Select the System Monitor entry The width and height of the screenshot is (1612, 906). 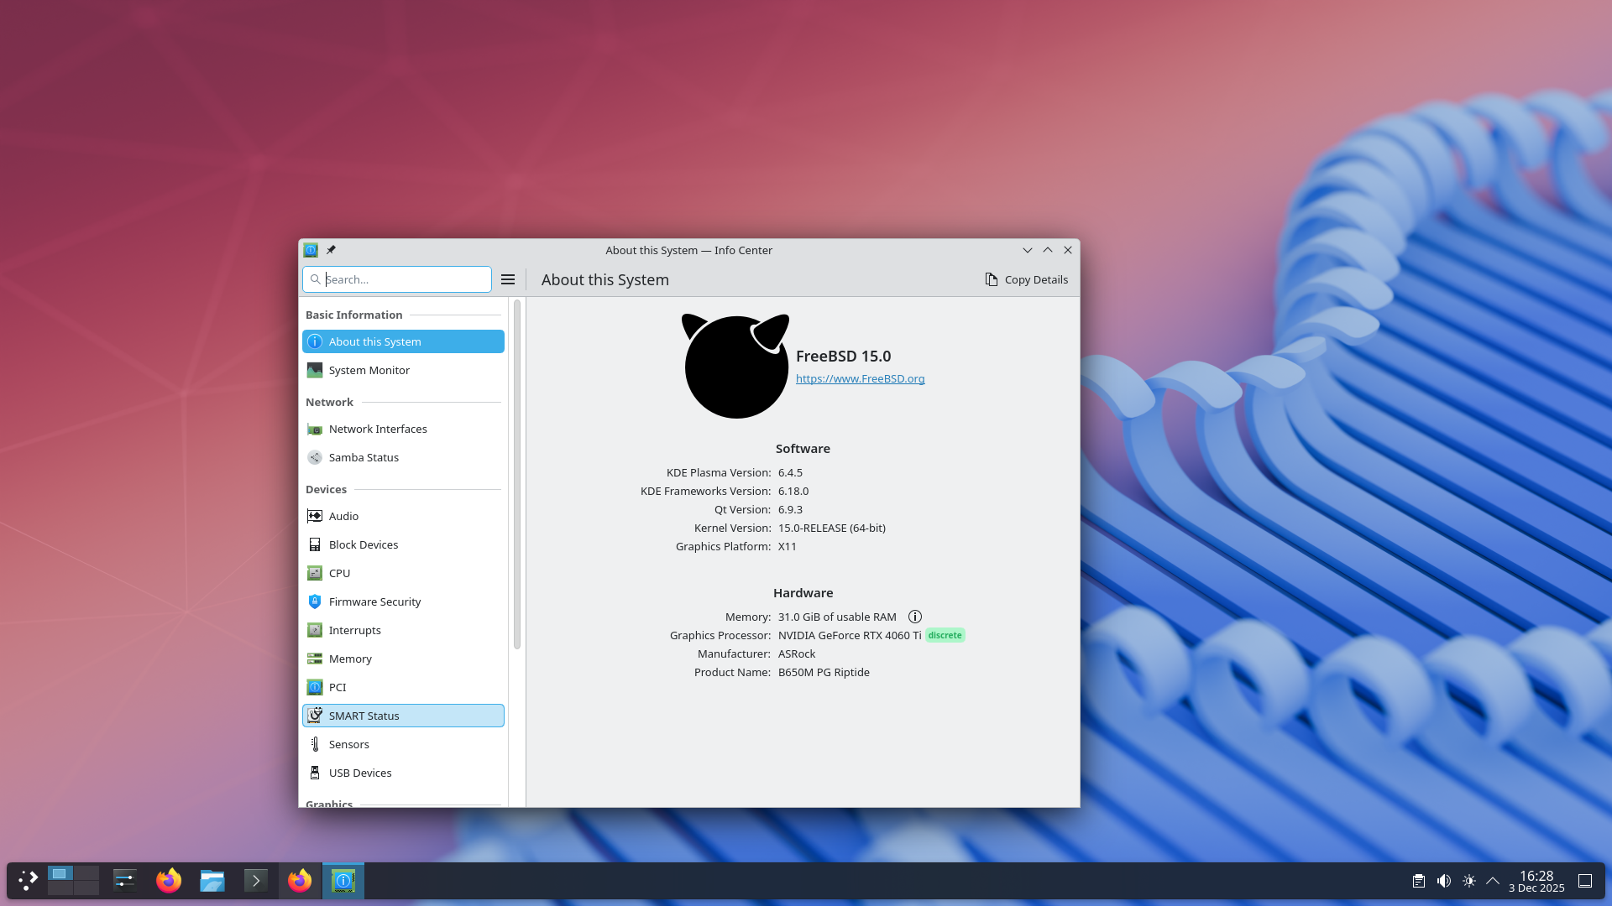click(x=369, y=370)
